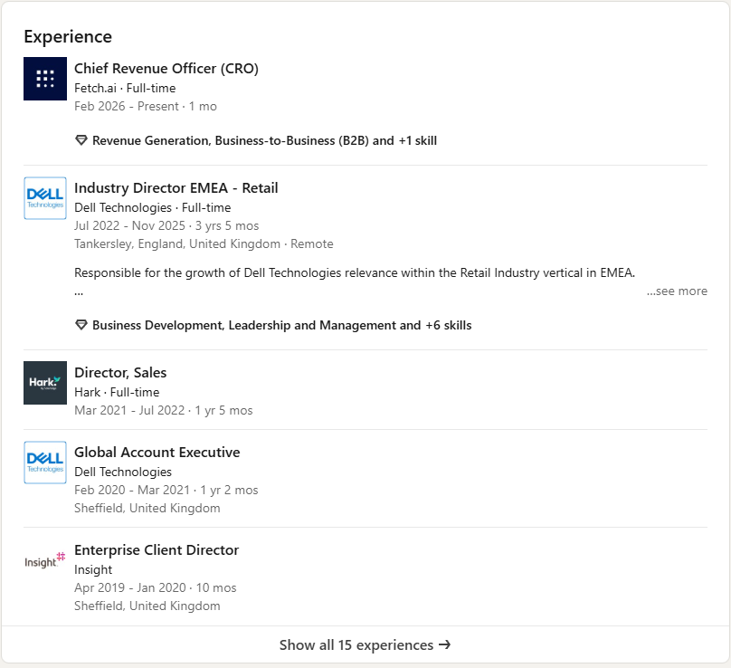This screenshot has width=731, height=668.
Task: Click Sheffield location under Enterprise Client Director
Action: point(147,606)
